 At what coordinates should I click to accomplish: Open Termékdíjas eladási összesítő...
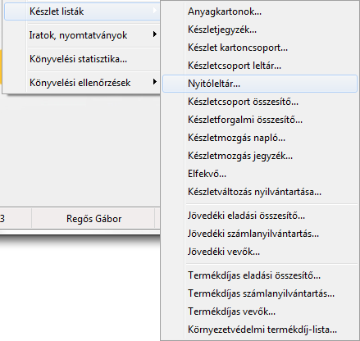coord(260,275)
